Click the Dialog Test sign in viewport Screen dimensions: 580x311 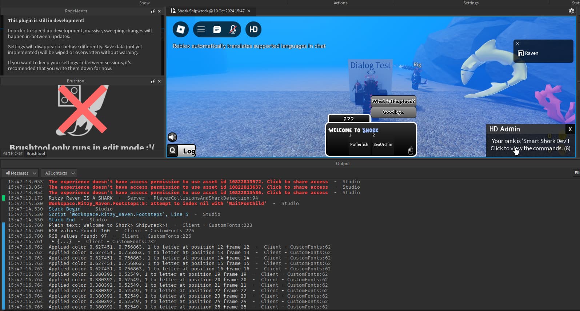click(370, 66)
